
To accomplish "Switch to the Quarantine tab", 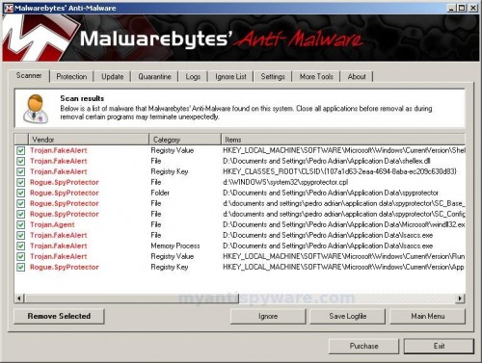I will tap(154, 77).
